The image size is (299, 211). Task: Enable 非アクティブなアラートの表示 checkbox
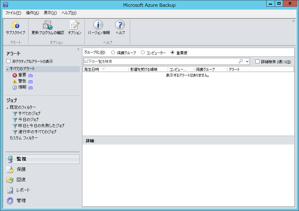8,61
